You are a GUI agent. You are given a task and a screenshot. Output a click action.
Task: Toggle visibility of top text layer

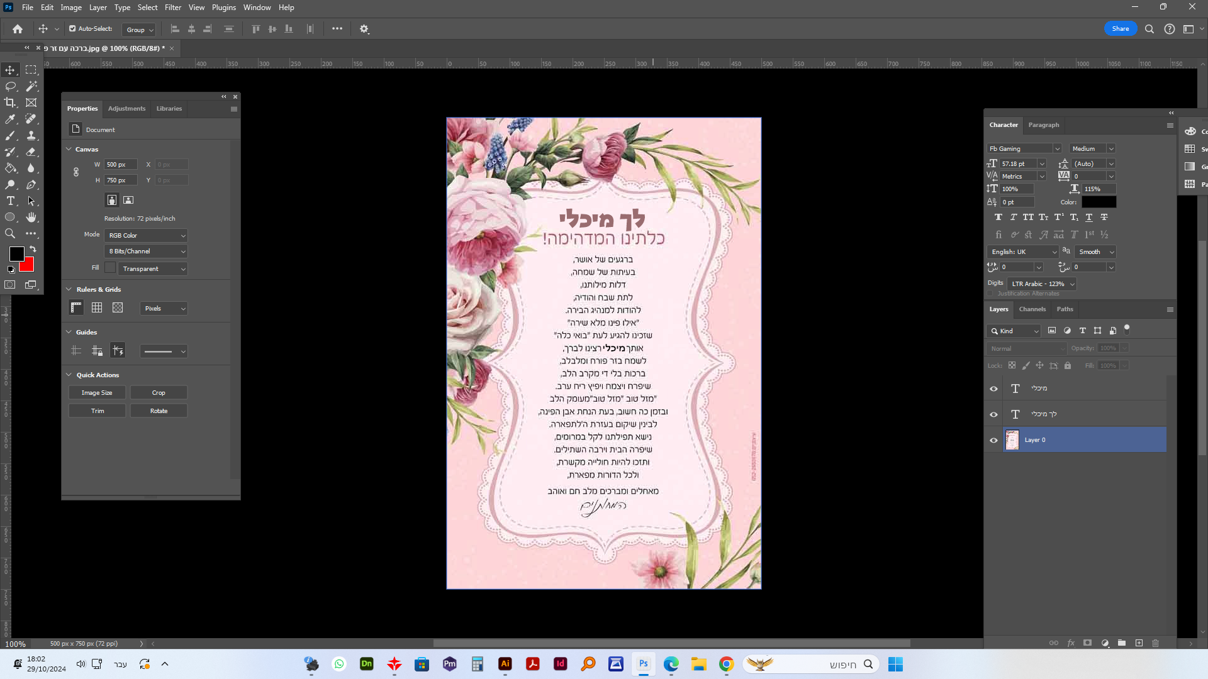[x=994, y=389]
